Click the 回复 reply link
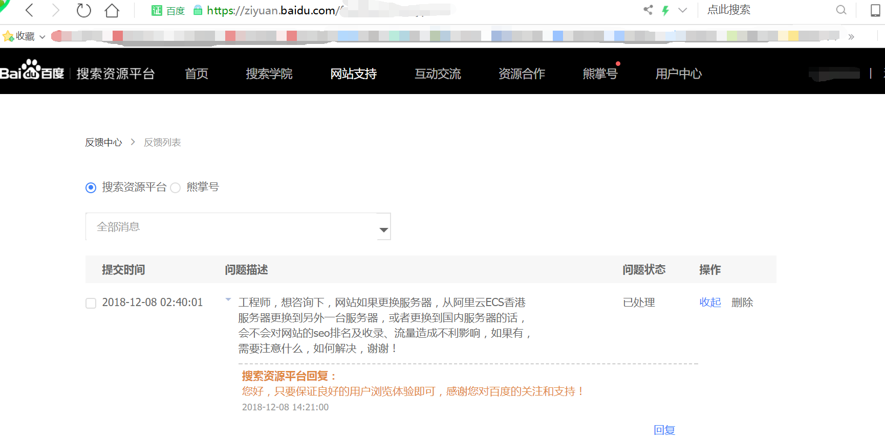This screenshot has width=885, height=441. click(664, 430)
